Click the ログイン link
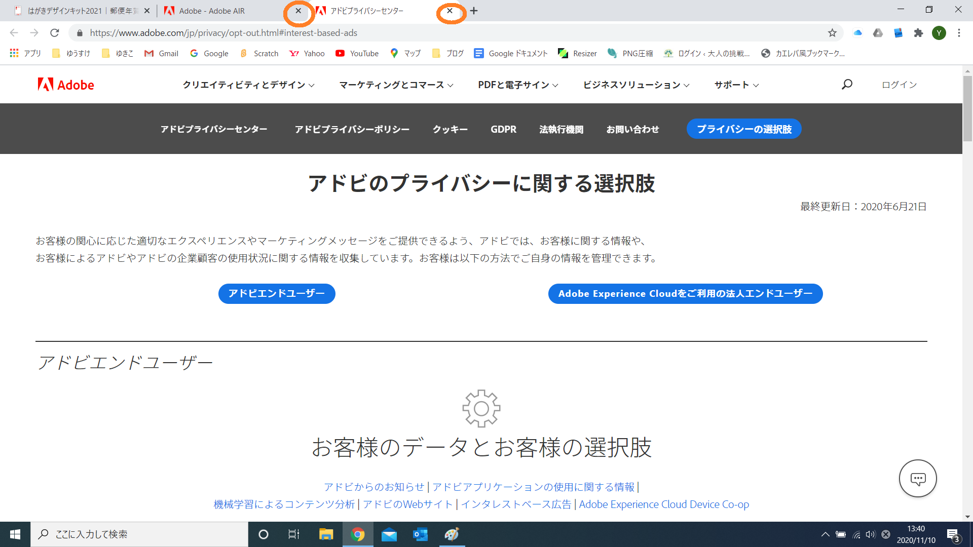Image resolution: width=973 pixels, height=547 pixels. click(900, 85)
